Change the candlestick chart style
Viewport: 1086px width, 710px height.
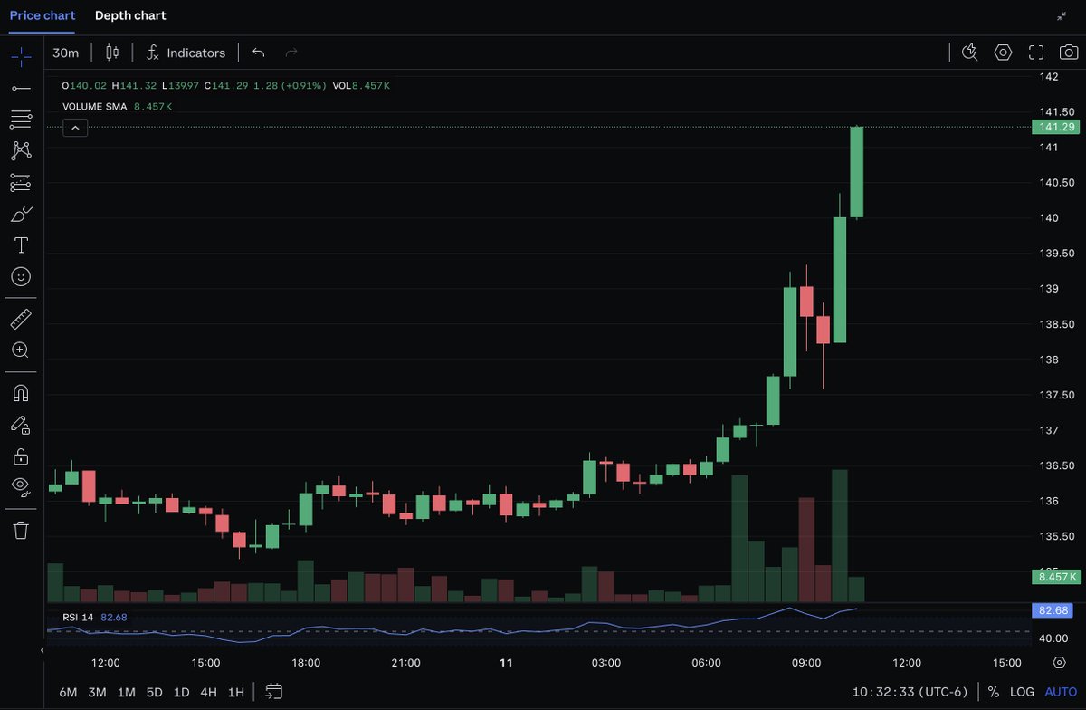point(112,53)
